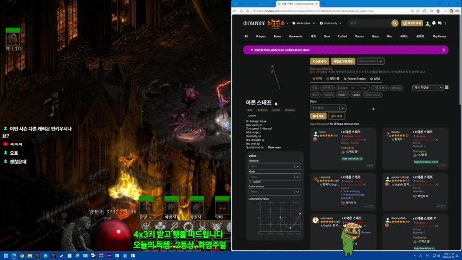
Task: Switch to the Recent Trades tab
Action: 355,79
